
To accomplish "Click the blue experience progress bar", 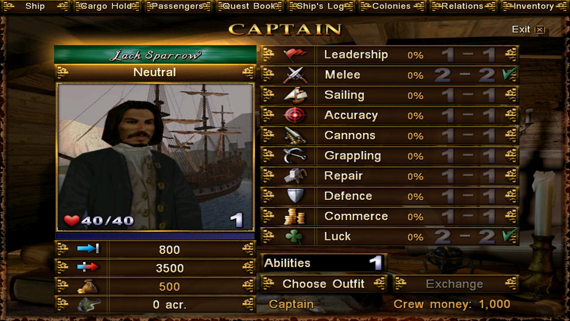I will coord(155,236).
